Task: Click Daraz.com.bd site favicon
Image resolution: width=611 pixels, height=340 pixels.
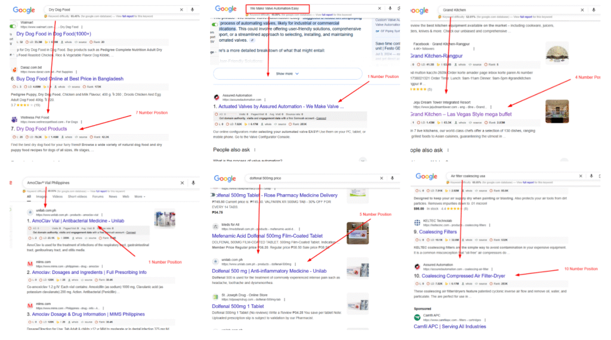Action: tap(14, 70)
